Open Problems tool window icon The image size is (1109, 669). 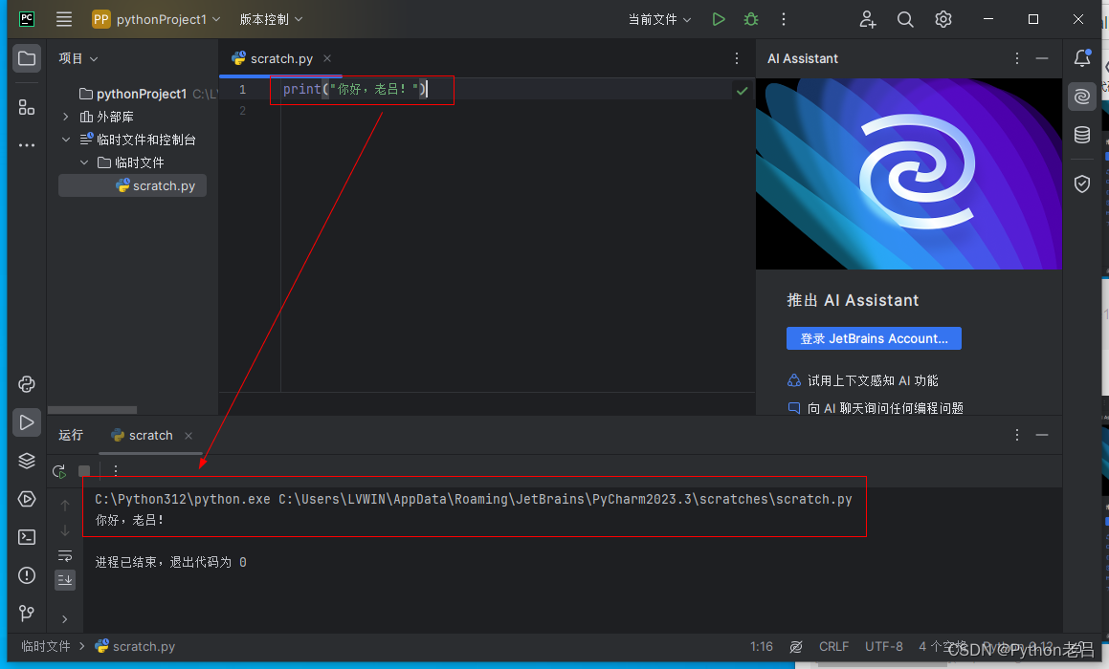pyautogui.click(x=27, y=575)
